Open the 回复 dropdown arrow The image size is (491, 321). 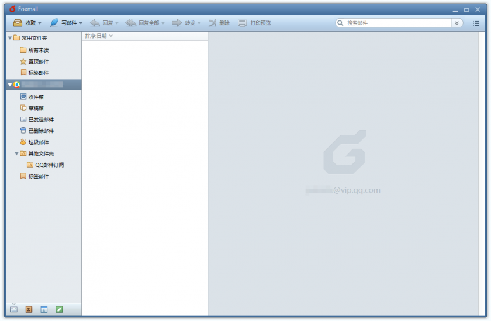coord(117,23)
